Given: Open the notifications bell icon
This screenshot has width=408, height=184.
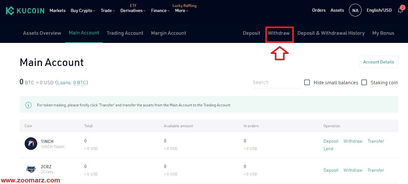Looking at the screenshot, I should click(400, 10).
